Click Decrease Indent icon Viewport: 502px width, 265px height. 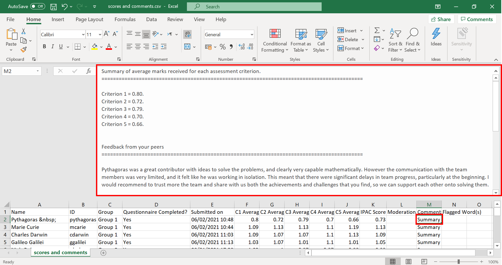tap(155, 47)
